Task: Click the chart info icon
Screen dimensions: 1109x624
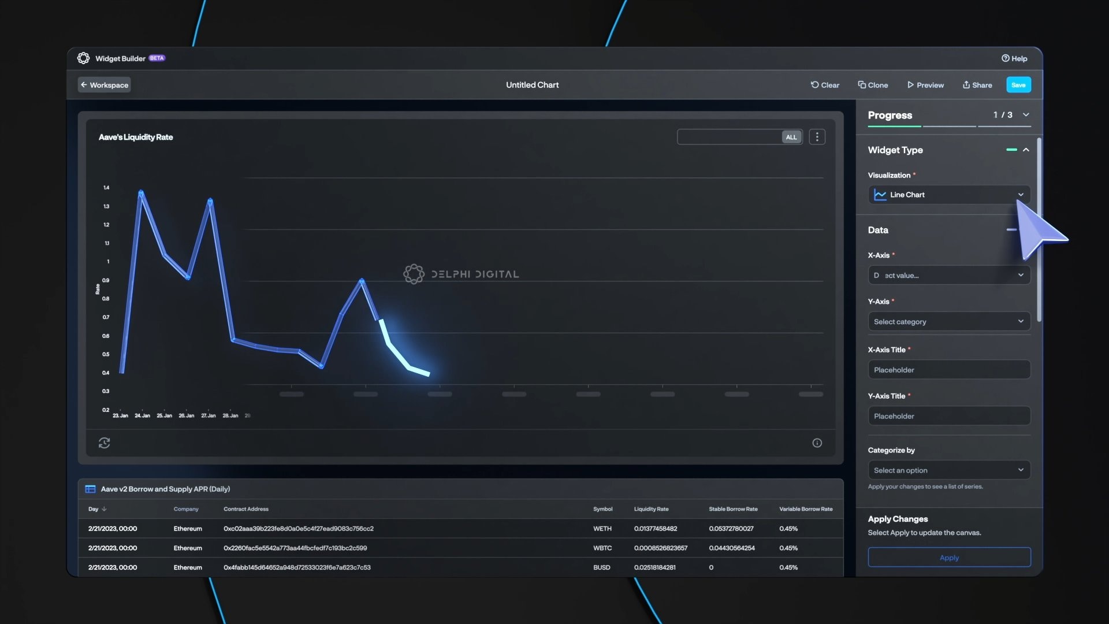Action: pyautogui.click(x=817, y=443)
